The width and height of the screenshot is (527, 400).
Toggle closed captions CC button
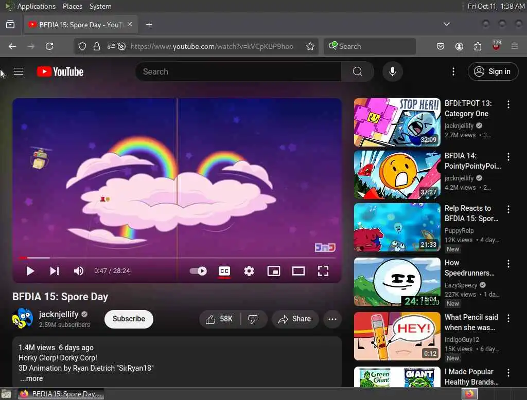click(224, 271)
